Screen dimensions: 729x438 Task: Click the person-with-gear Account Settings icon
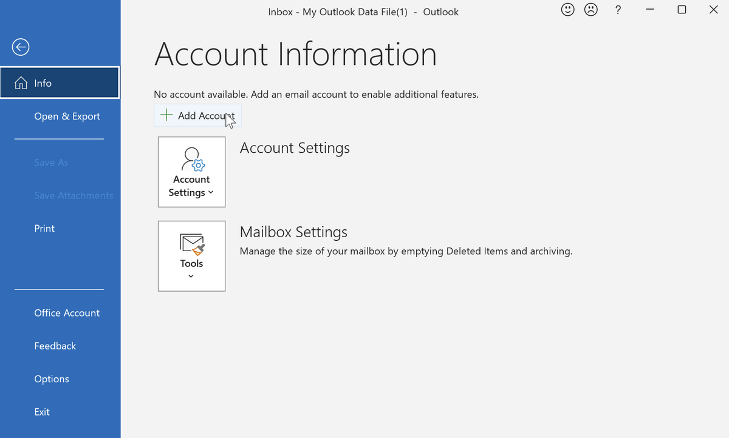click(x=193, y=160)
